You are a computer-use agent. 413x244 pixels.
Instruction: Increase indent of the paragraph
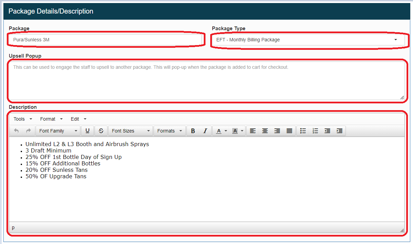click(x=339, y=131)
